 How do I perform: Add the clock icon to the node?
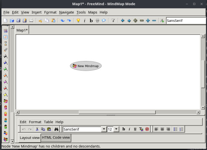point(5,37)
